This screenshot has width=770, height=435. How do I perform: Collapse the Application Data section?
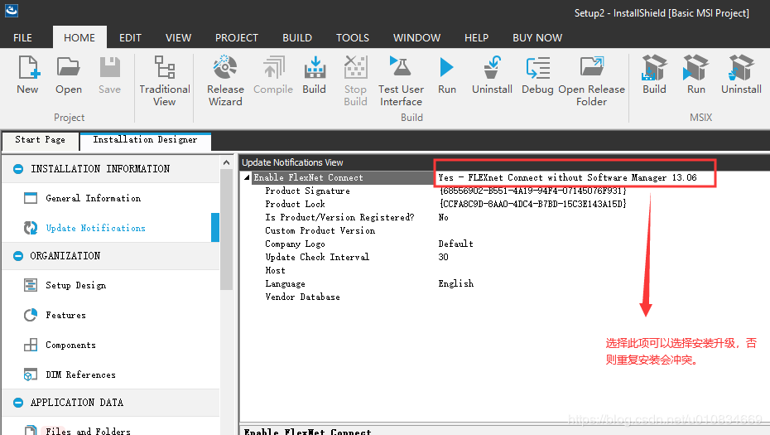click(x=18, y=403)
